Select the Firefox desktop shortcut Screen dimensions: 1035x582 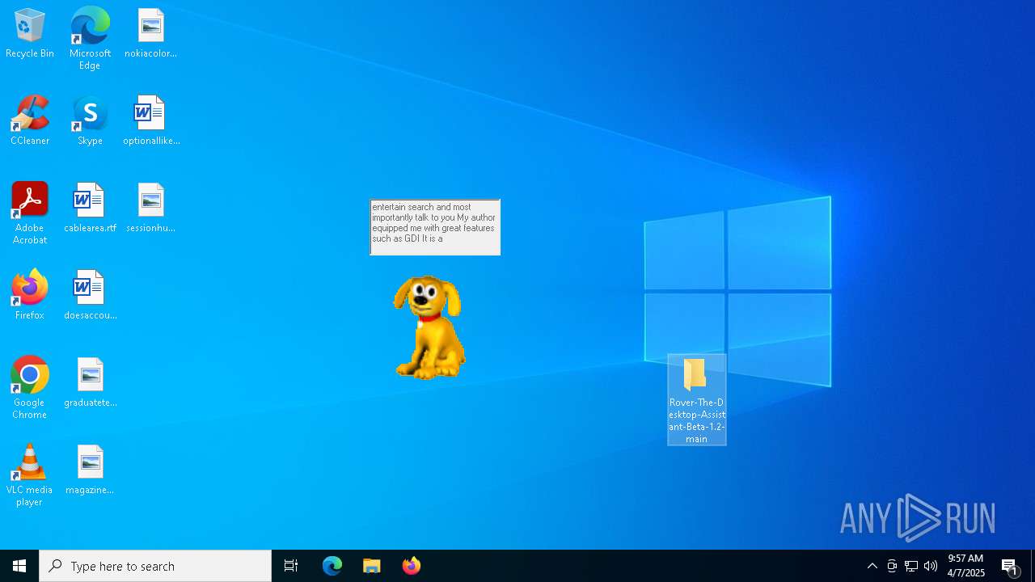pos(30,296)
